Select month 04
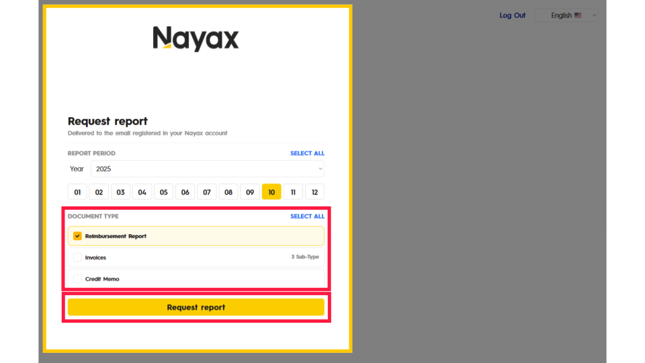 (x=142, y=192)
